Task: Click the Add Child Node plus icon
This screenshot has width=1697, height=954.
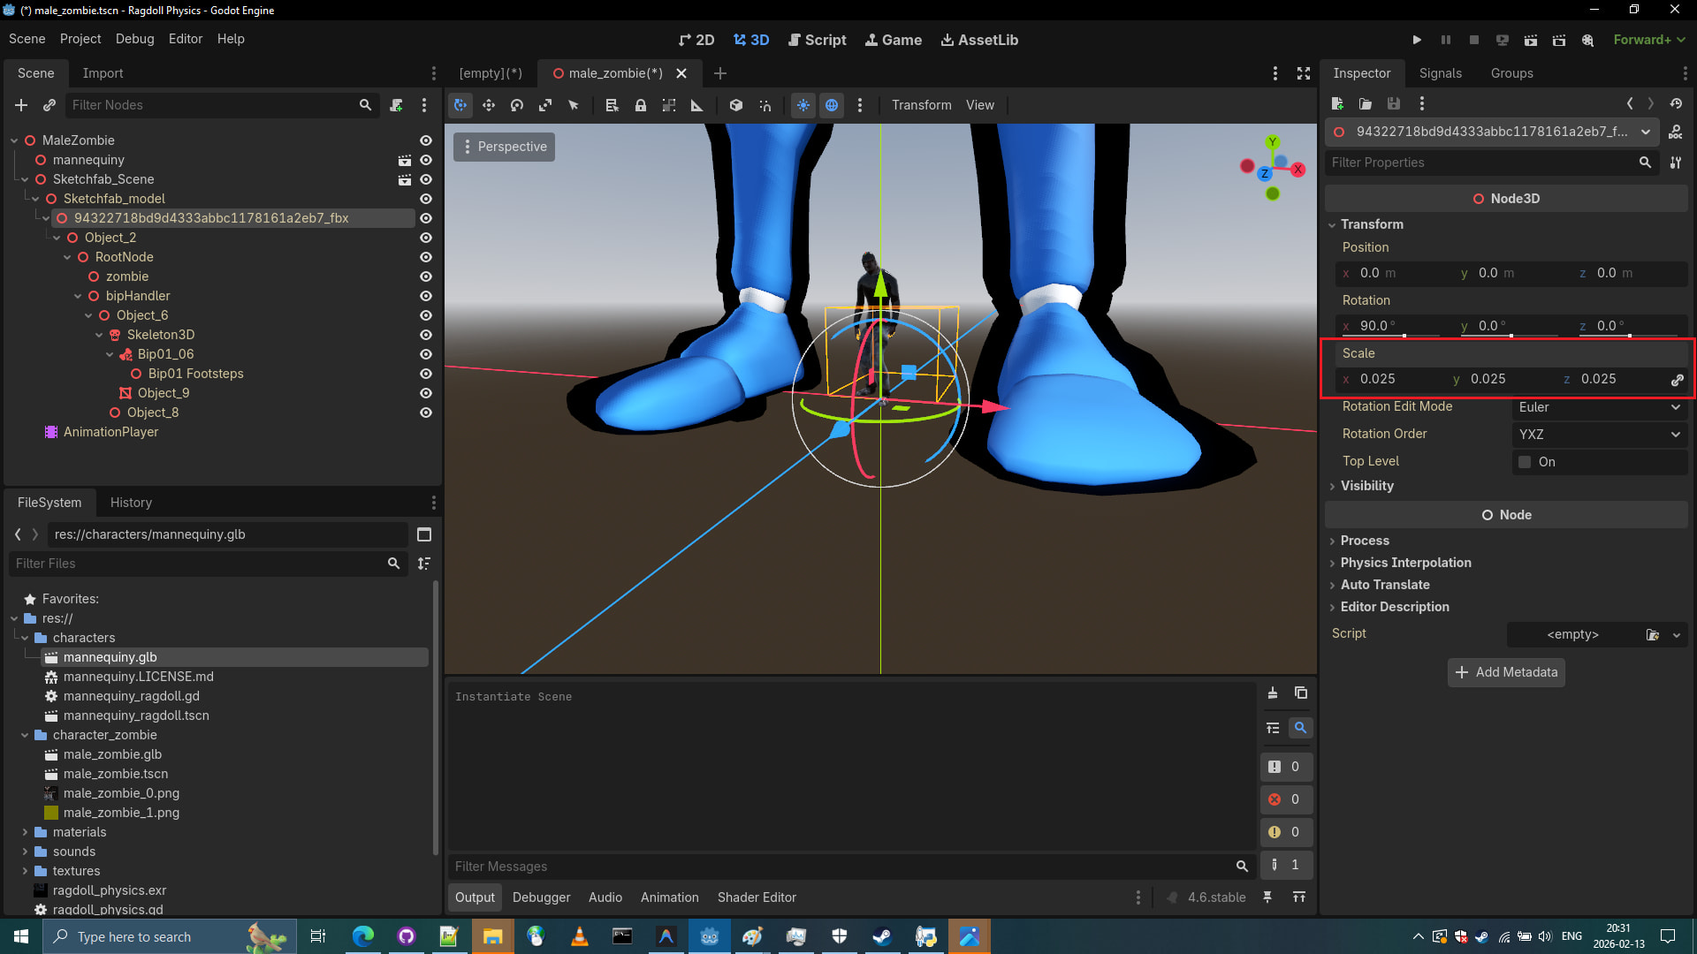Action: 21,105
